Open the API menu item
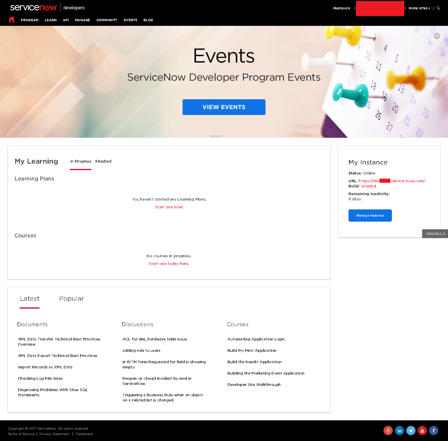This screenshot has height=441, width=448. pos(66,20)
